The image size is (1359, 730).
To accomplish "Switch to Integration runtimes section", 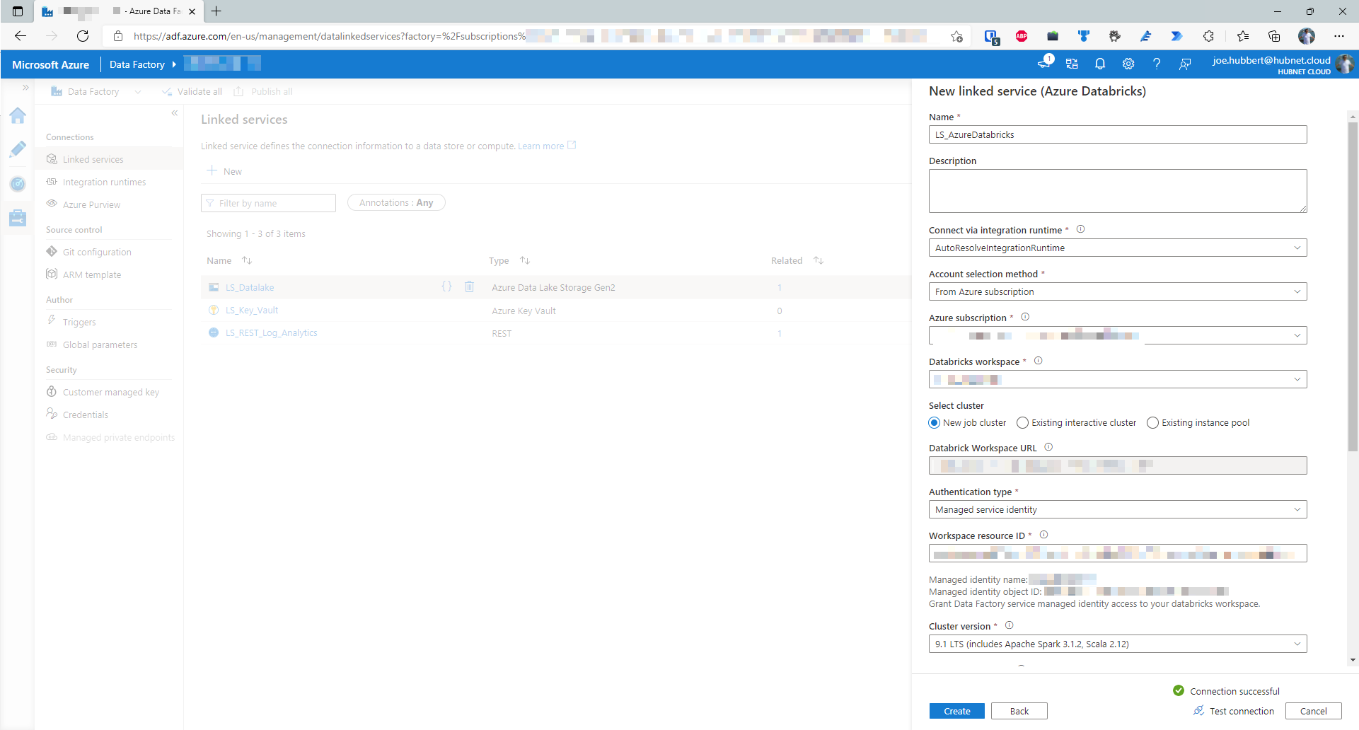I will pos(104,182).
